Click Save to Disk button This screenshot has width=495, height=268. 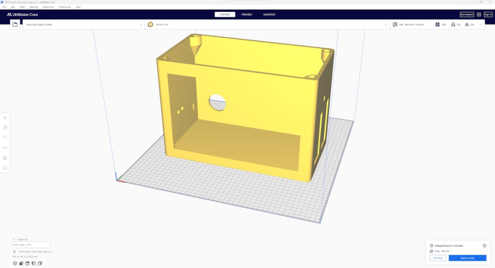tap(467, 258)
